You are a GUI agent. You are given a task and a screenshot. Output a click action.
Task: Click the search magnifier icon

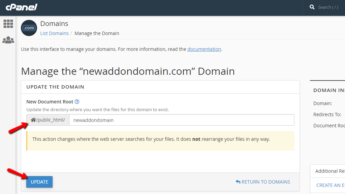click(312, 7)
